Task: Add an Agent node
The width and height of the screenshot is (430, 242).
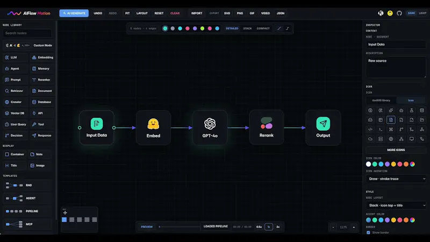Action: (x=16, y=69)
